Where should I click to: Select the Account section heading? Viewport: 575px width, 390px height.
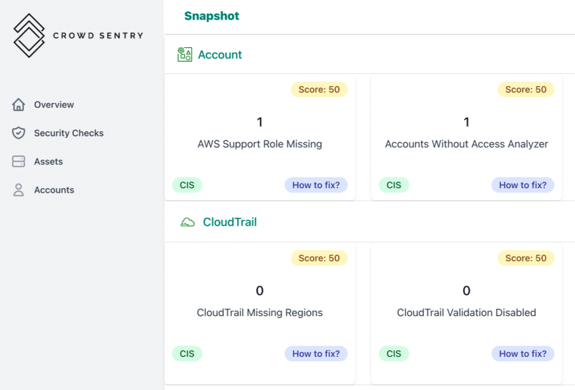point(219,55)
